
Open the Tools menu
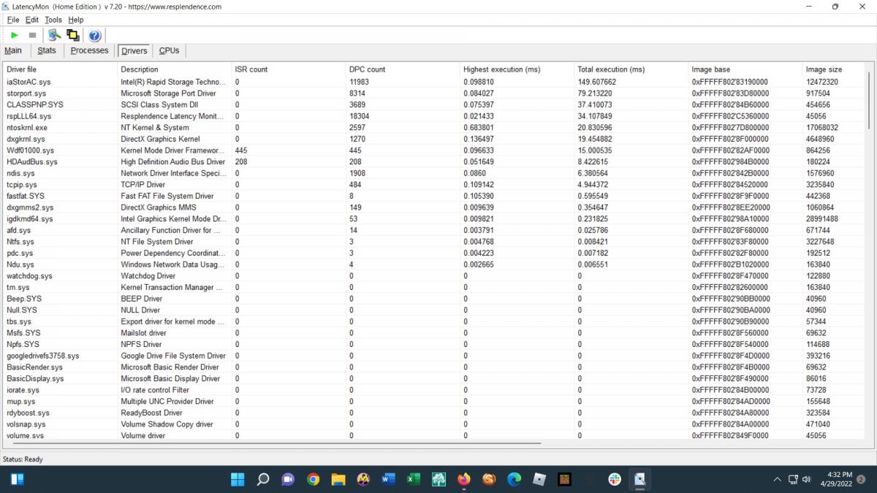point(53,20)
